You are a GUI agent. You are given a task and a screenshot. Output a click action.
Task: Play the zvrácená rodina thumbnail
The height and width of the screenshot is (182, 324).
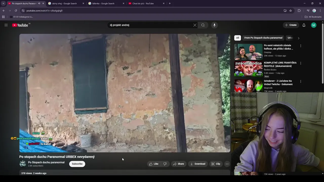[x=248, y=69]
